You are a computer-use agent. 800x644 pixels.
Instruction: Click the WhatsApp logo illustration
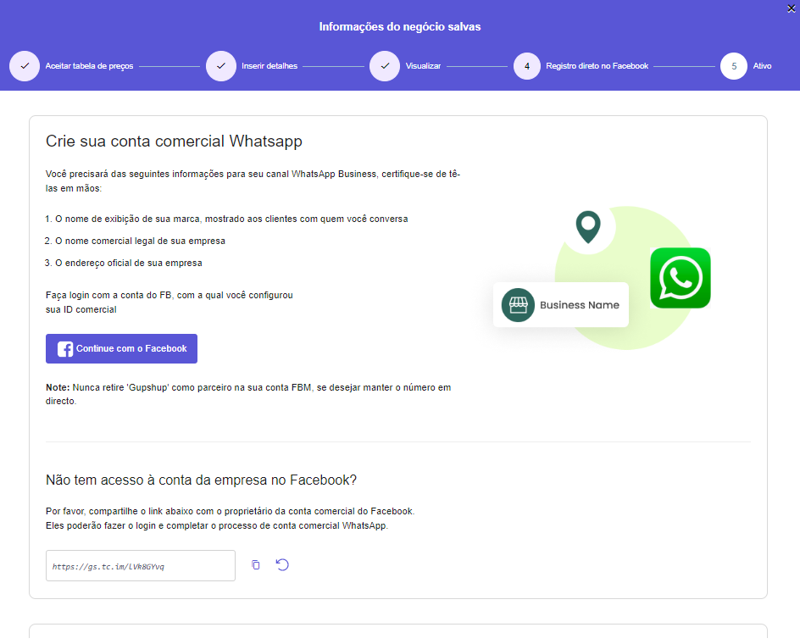(x=681, y=278)
